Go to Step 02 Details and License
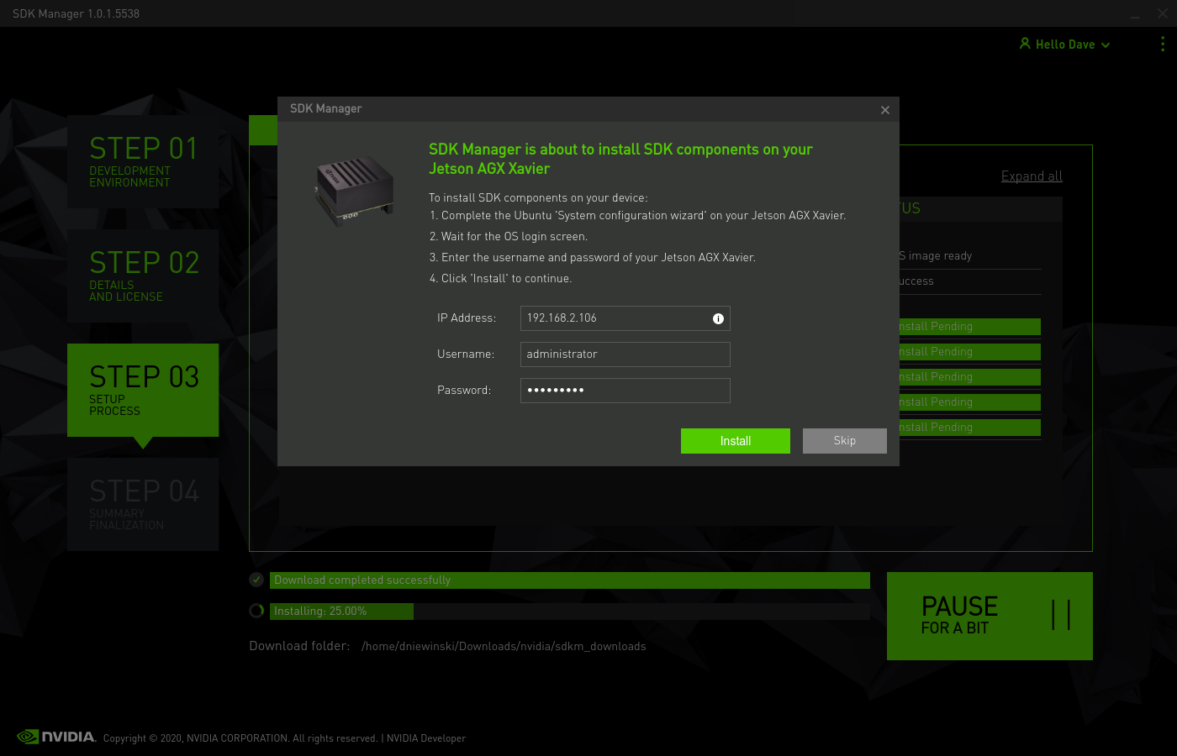The image size is (1177, 756). pyautogui.click(x=143, y=276)
